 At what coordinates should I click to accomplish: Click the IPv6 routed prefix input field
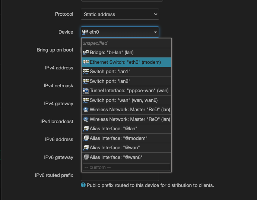pos(120,176)
